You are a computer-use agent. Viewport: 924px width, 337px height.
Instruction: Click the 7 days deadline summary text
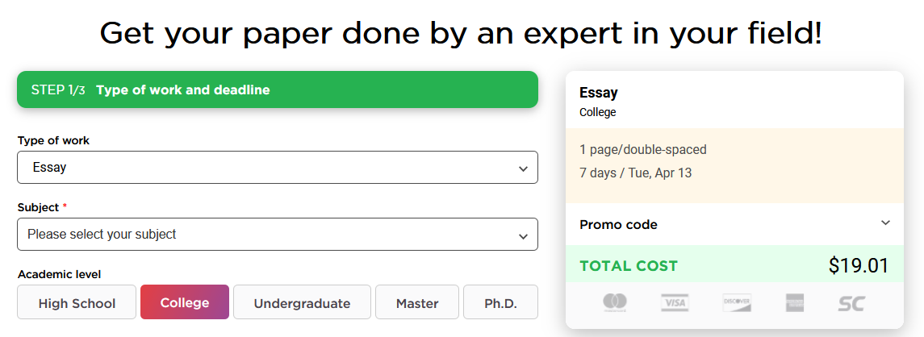[x=635, y=173]
